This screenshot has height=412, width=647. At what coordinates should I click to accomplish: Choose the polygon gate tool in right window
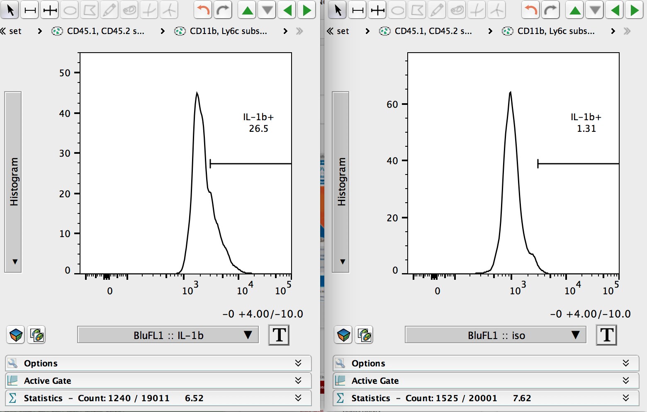[x=417, y=10]
